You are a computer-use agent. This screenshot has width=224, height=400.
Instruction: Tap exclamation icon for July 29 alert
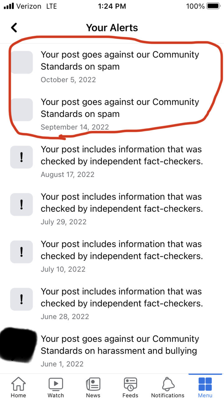[21, 205]
